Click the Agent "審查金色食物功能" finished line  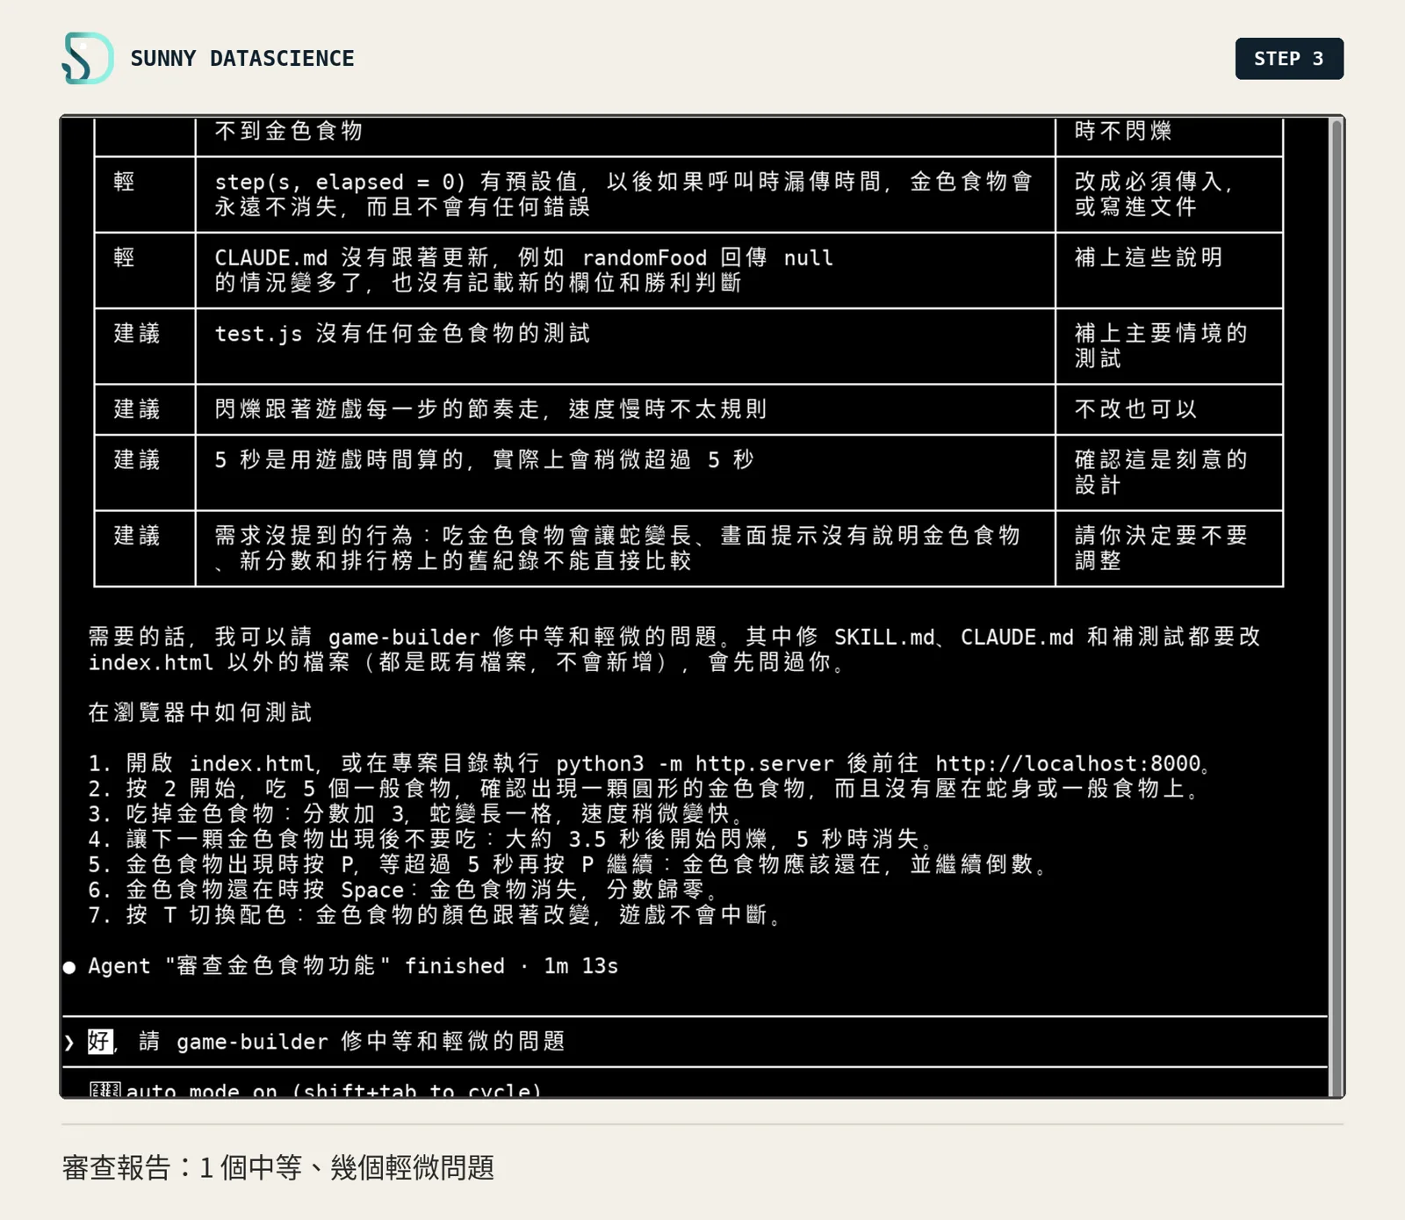point(353,966)
